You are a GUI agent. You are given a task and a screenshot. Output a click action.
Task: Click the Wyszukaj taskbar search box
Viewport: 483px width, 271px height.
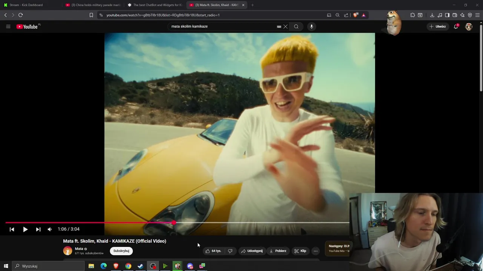click(48, 266)
